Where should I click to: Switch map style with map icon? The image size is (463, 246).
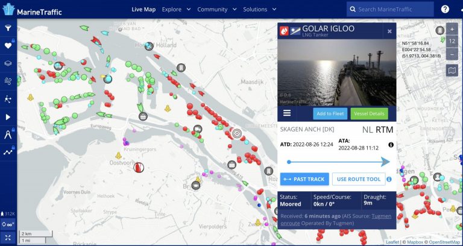[x=452, y=71]
